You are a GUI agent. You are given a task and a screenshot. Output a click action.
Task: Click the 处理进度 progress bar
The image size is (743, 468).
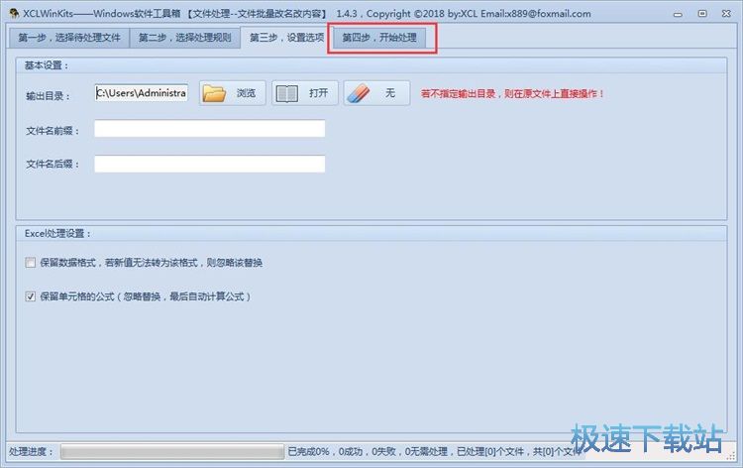coord(172,451)
